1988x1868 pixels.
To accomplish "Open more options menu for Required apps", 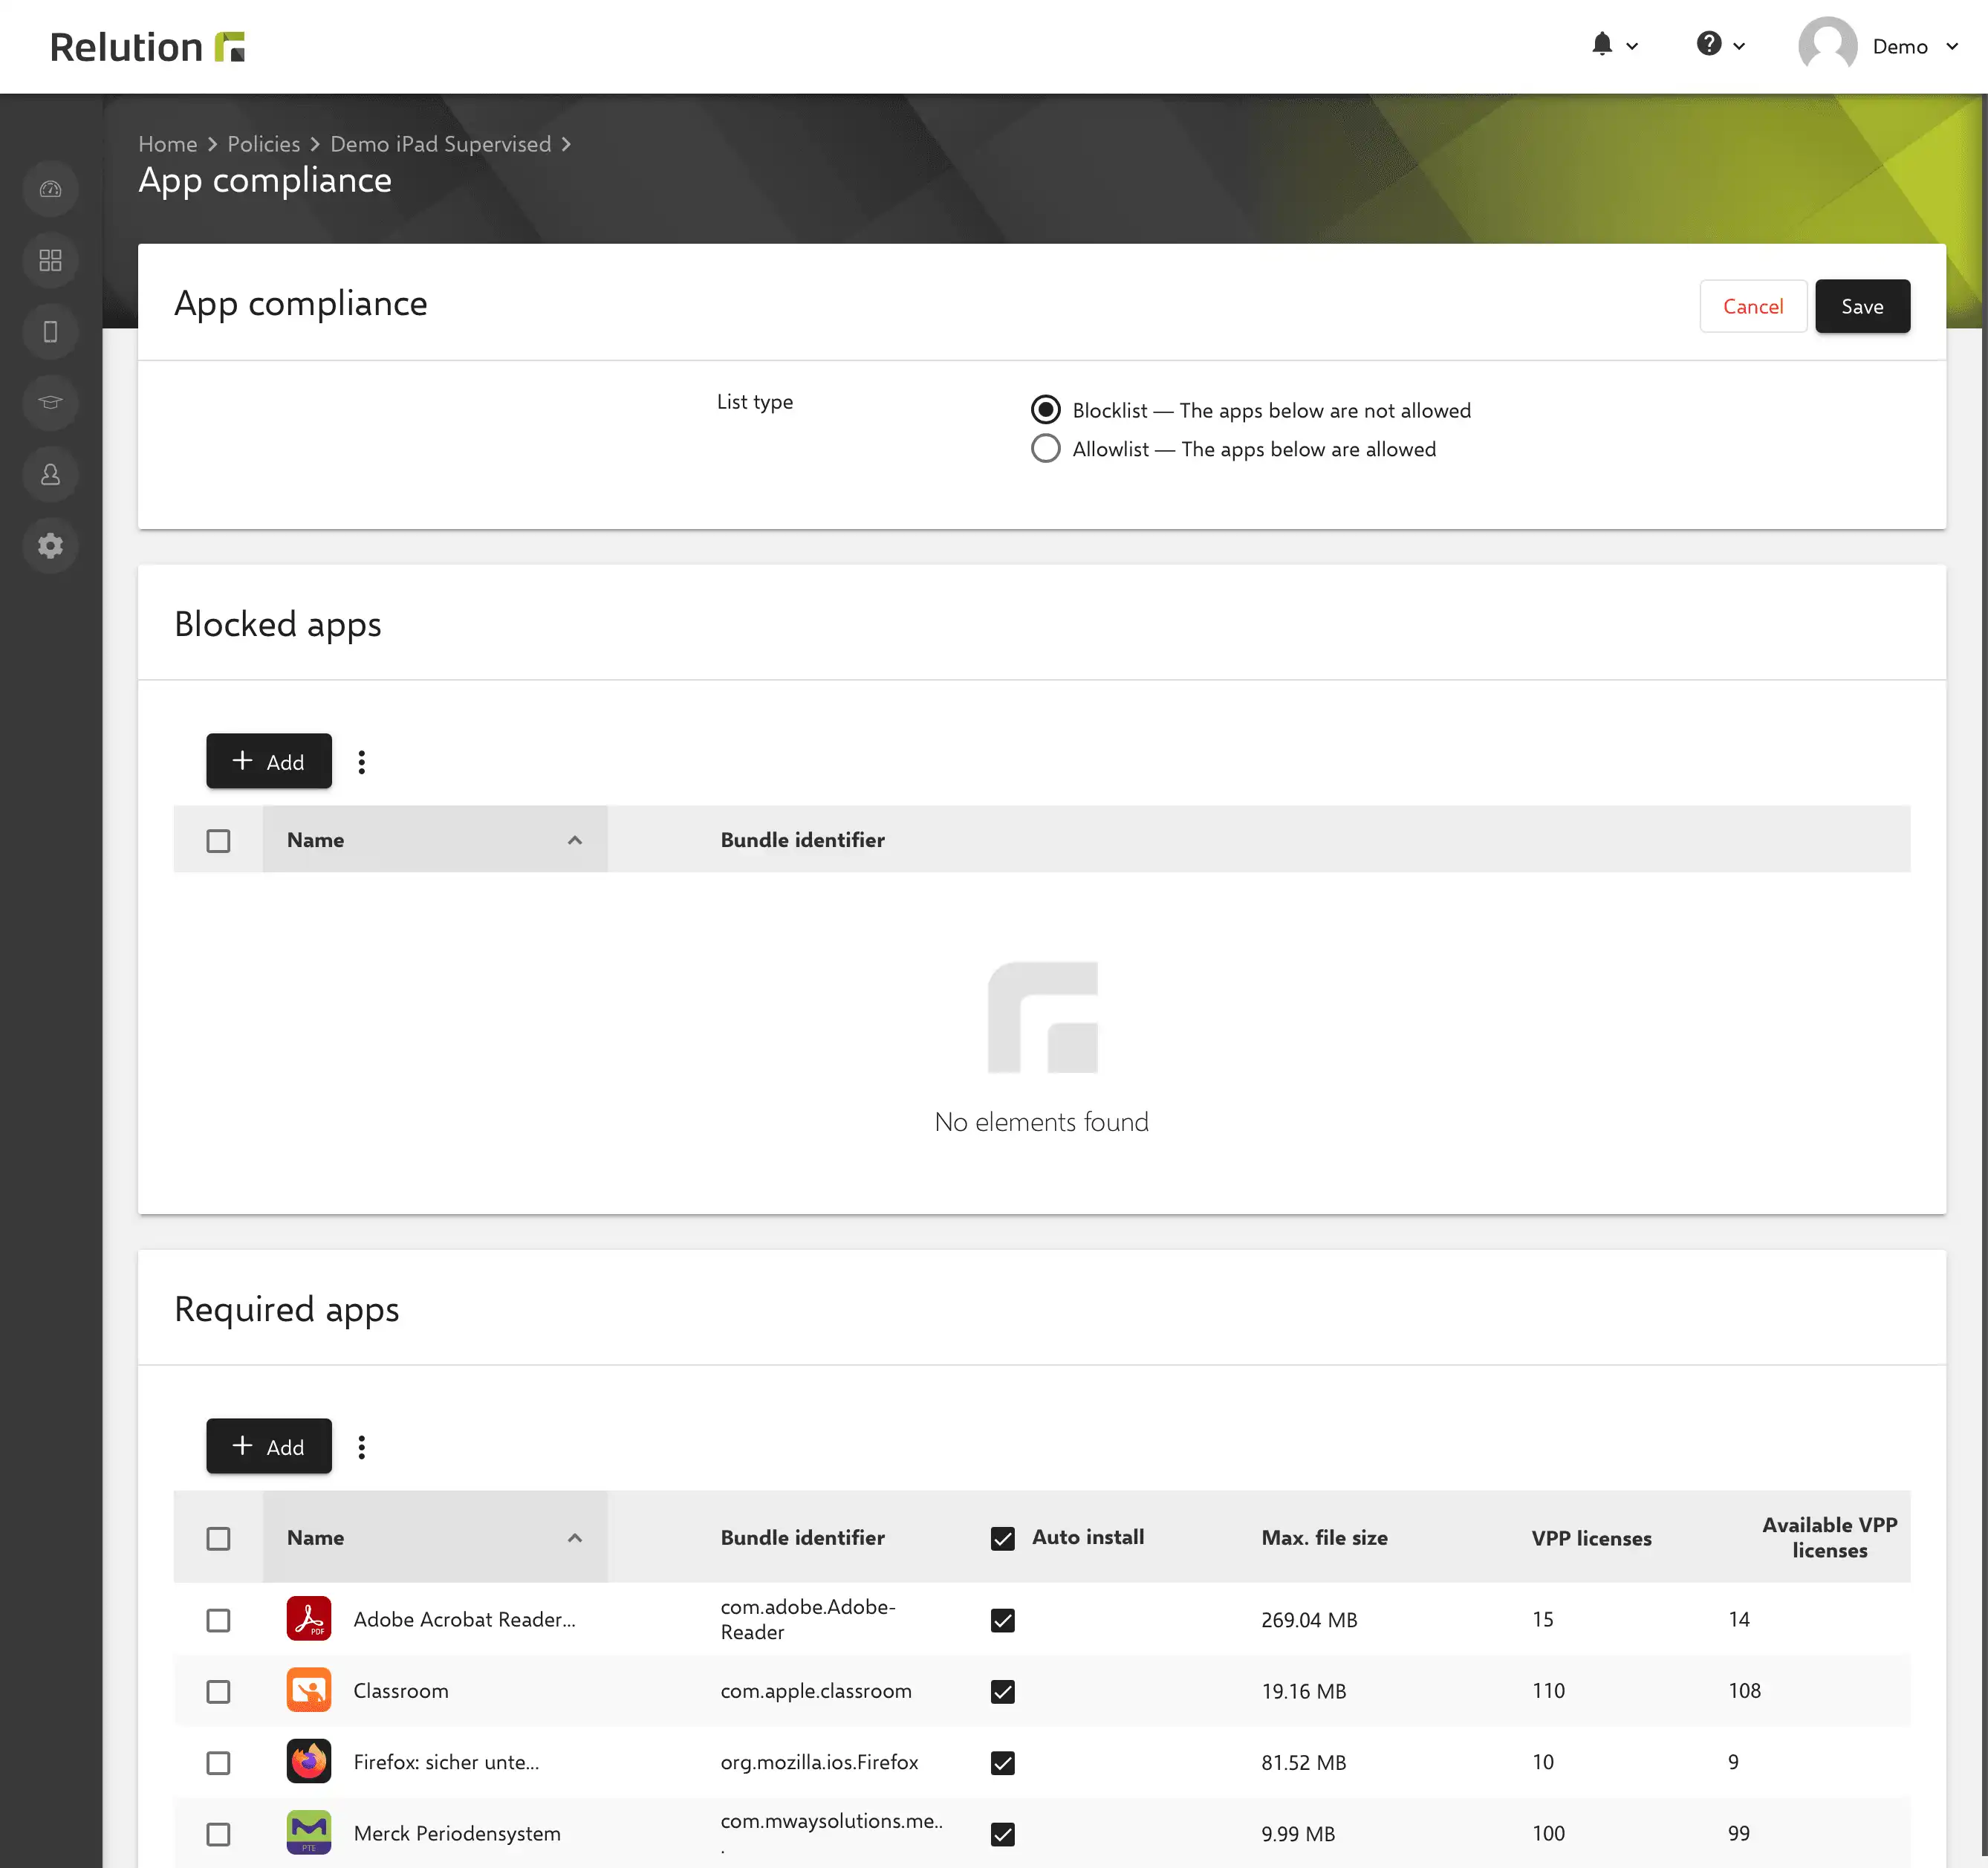I will point(362,1446).
